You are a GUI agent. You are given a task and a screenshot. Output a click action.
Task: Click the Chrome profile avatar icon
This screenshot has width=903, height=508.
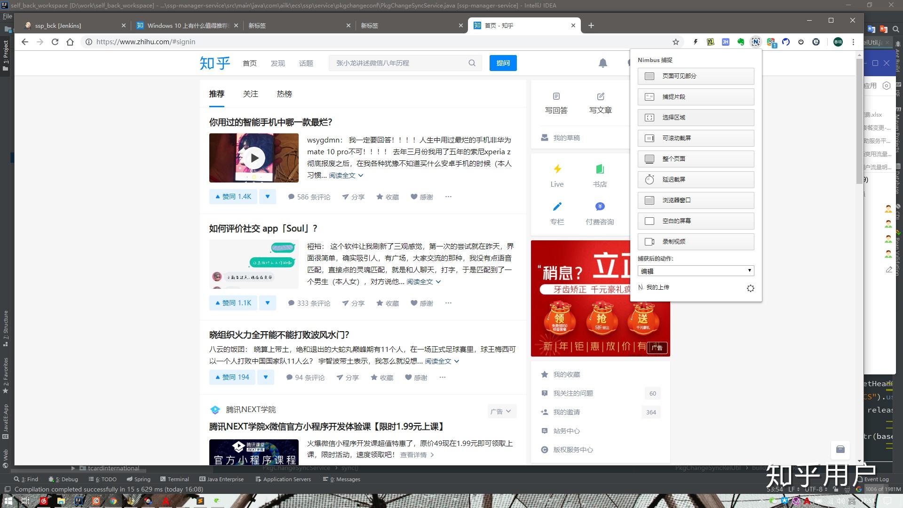838,42
